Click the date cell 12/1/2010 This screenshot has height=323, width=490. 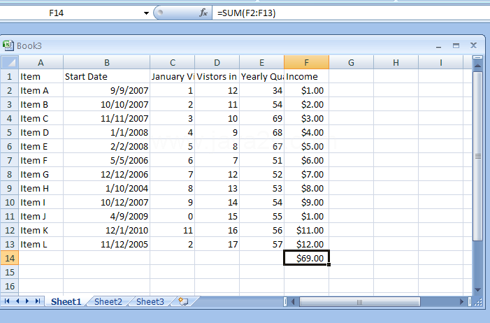pos(106,230)
